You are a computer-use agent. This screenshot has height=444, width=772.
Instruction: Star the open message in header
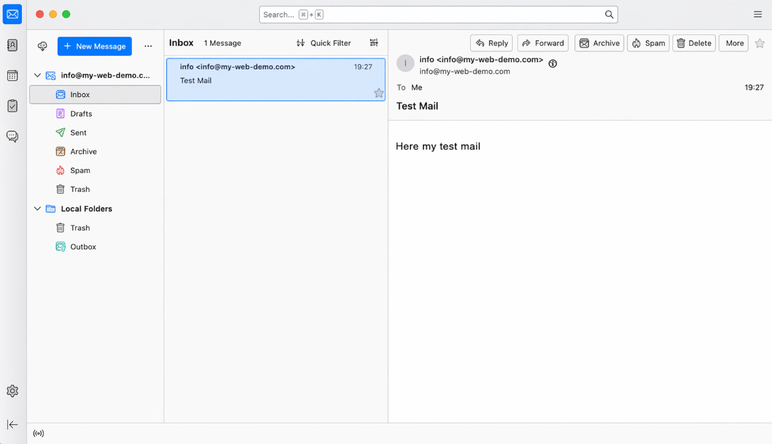tap(760, 43)
